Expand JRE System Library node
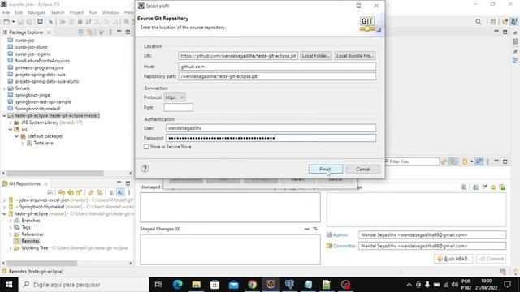520x292 pixels. [x=11, y=122]
